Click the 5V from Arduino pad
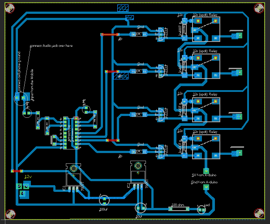This screenshot has height=224, width=270. 206,171
